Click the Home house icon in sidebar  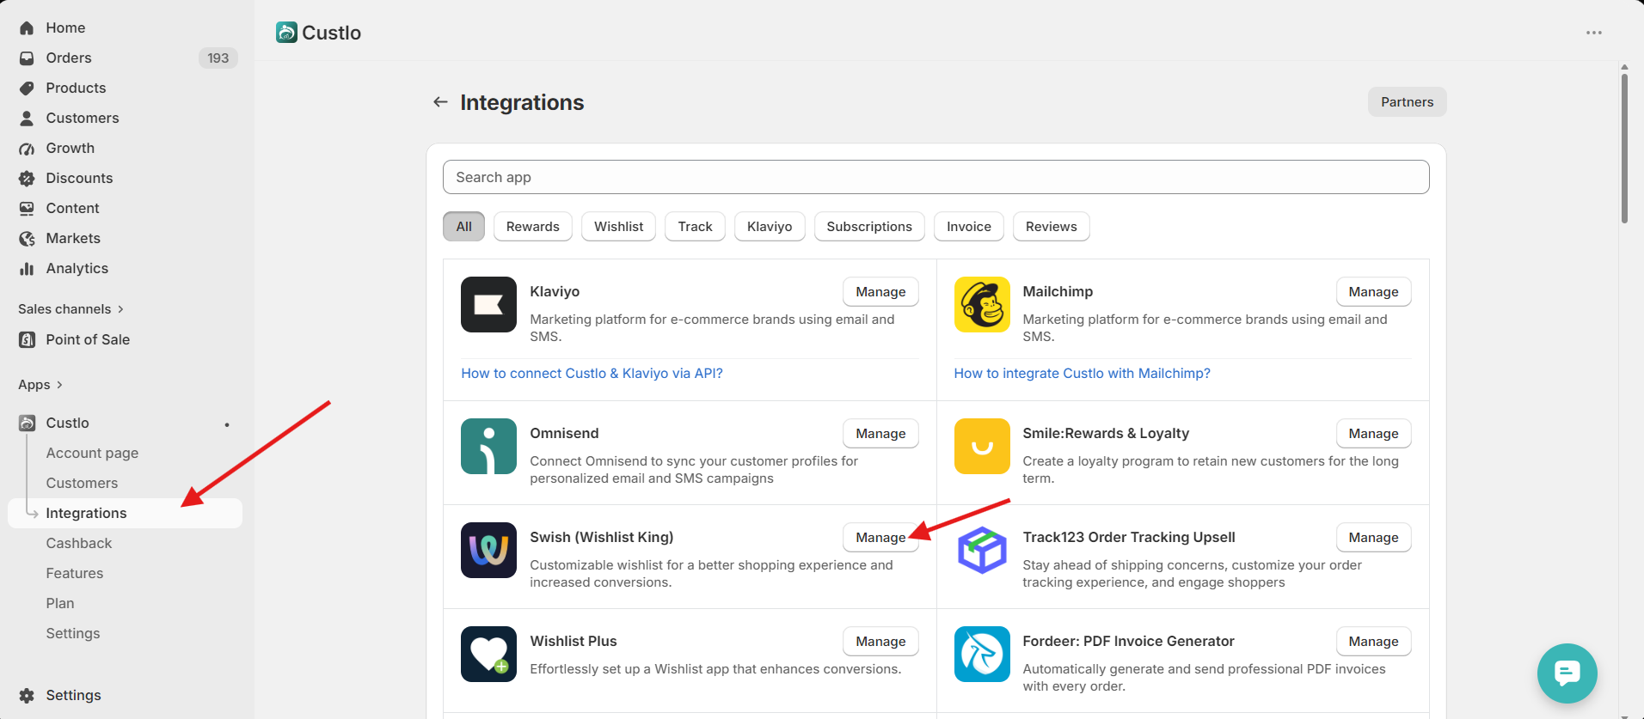point(27,28)
